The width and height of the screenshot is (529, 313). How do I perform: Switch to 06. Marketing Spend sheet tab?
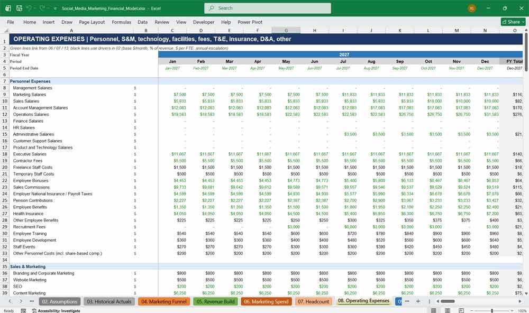[266, 301]
